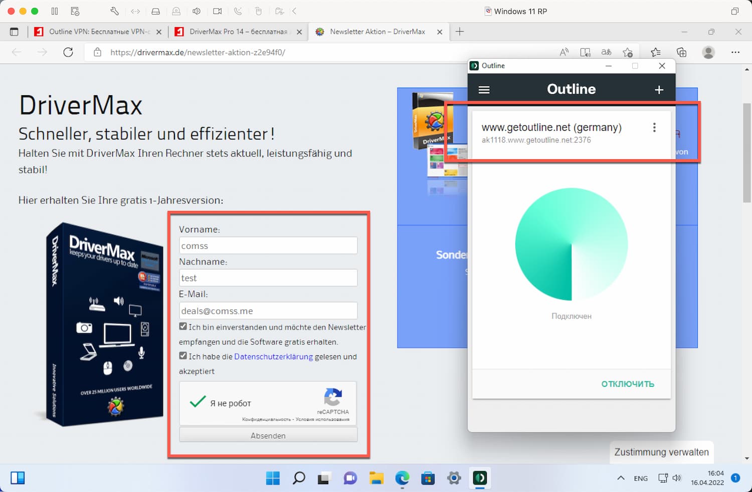The width and height of the screenshot is (752, 492).
Task: Click the Parallels camera icon
Action: [x=217, y=11]
